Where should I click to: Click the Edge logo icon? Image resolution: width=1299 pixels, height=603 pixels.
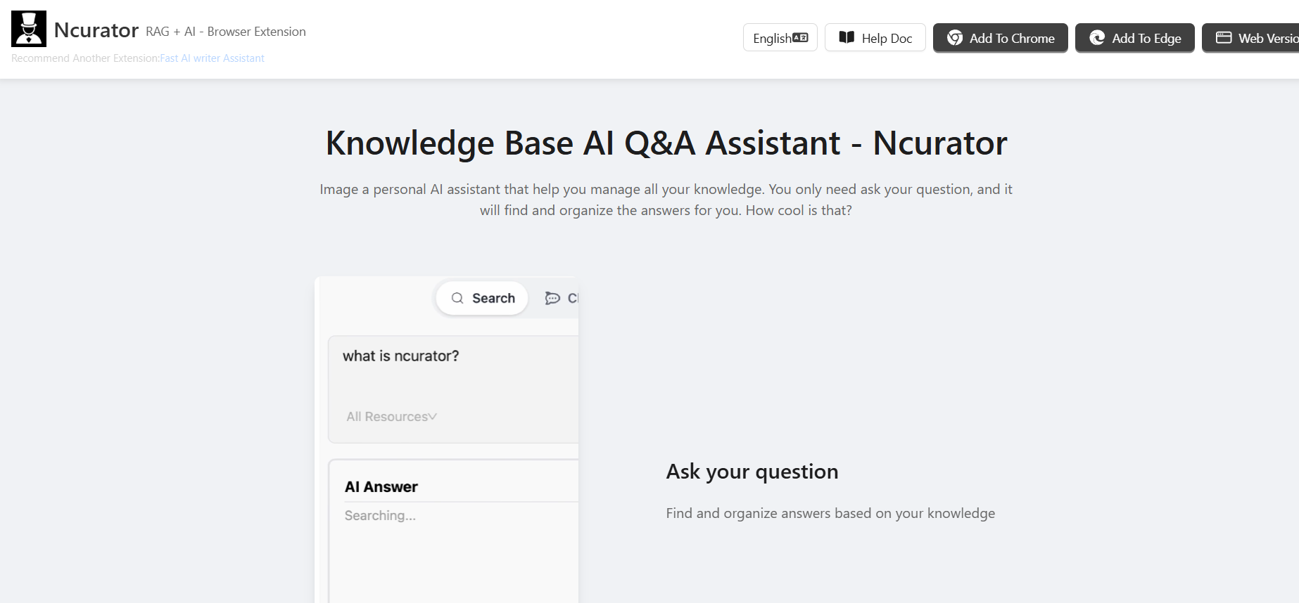(1097, 38)
